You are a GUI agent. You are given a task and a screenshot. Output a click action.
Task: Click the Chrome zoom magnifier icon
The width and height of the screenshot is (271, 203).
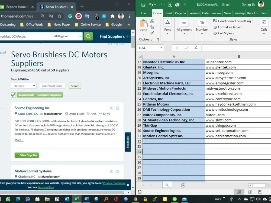[42, 16]
